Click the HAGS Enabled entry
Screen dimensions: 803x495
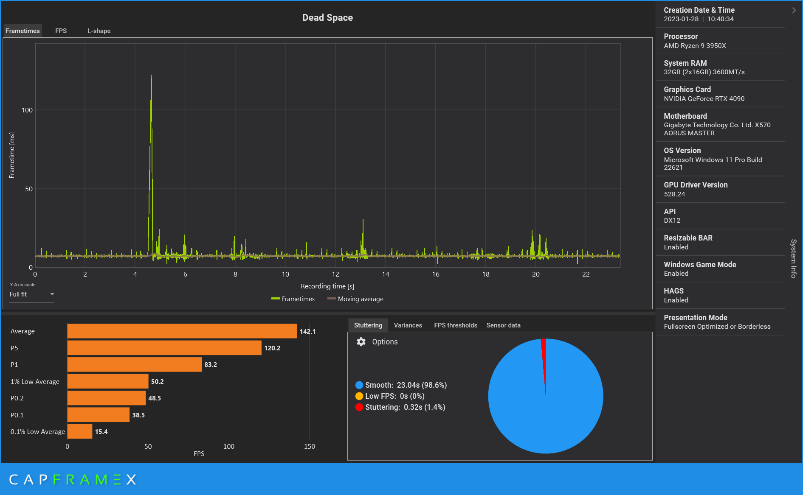coord(676,295)
